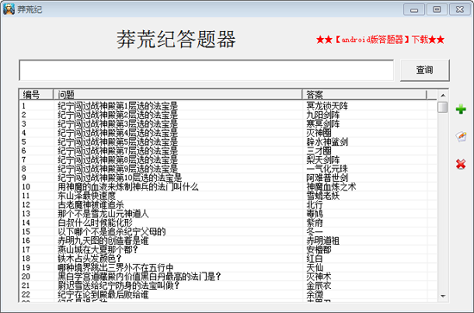Click the vertical scrollbar thumb
474x313 pixels.
[x=443, y=108]
